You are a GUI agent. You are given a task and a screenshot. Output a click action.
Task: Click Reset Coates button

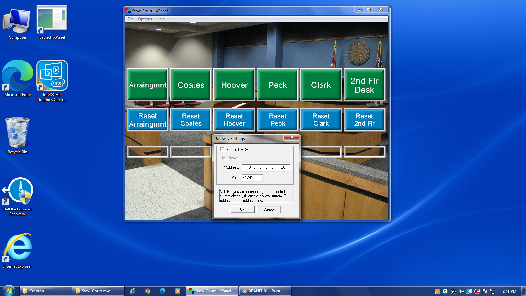point(191,120)
